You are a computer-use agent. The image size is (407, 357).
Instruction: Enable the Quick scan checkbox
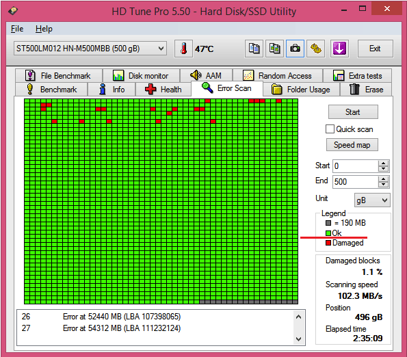click(x=330, y=129)
